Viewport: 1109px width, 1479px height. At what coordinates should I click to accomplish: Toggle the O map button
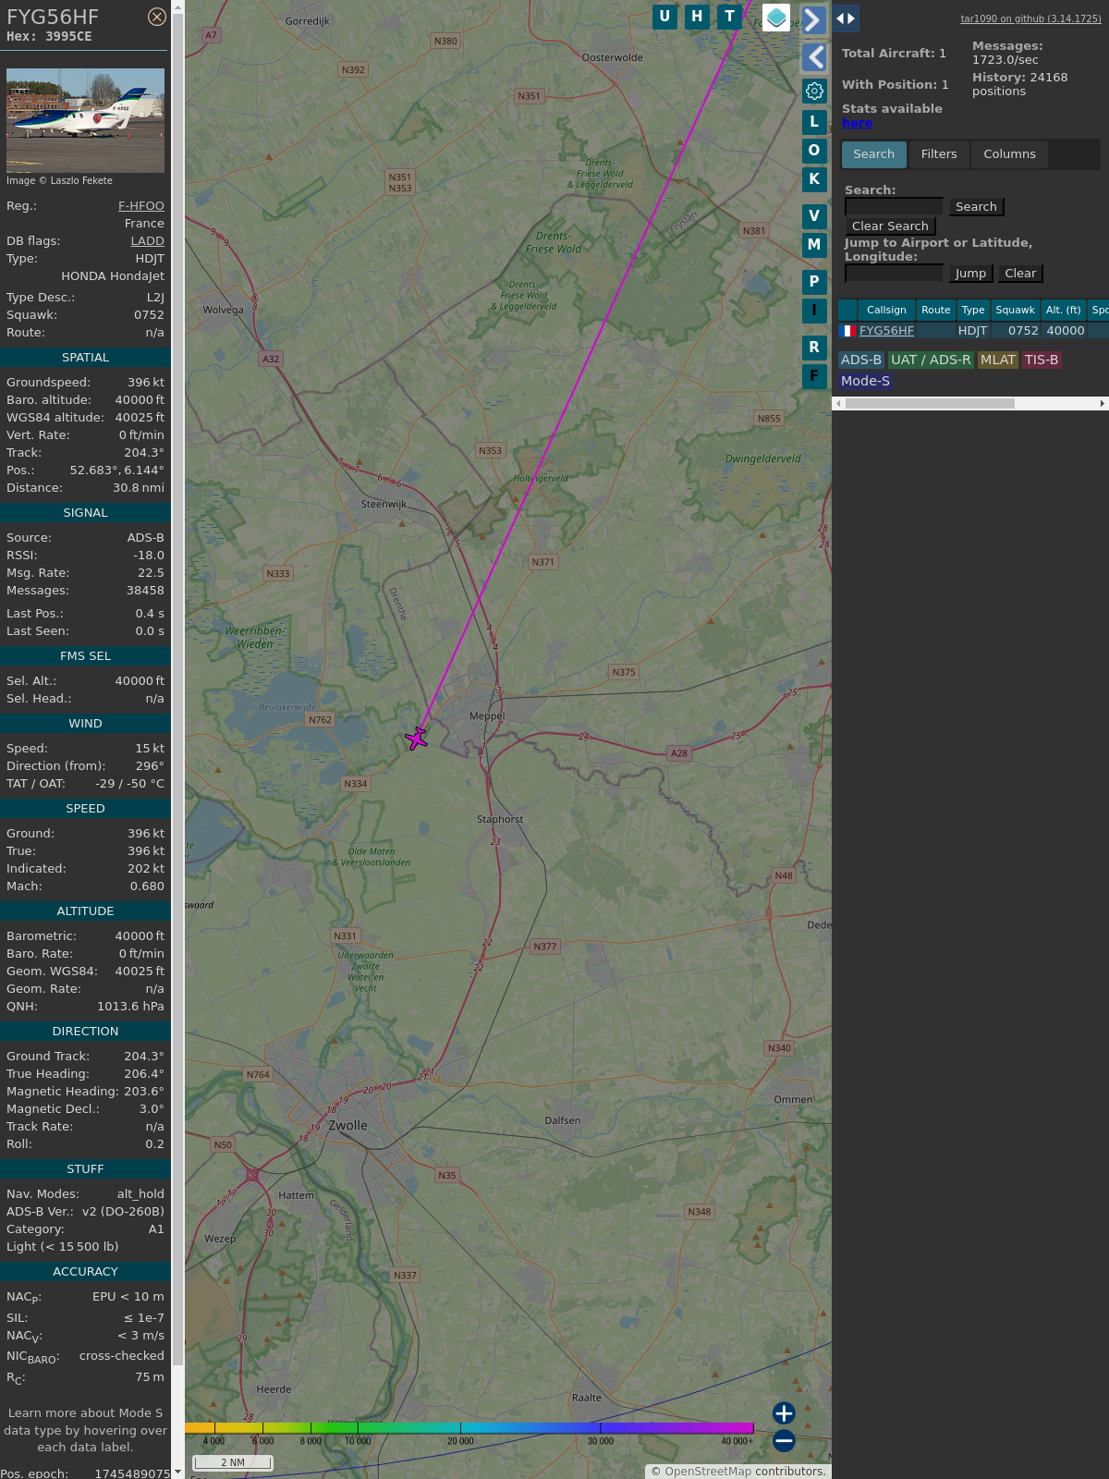[814, 150]
